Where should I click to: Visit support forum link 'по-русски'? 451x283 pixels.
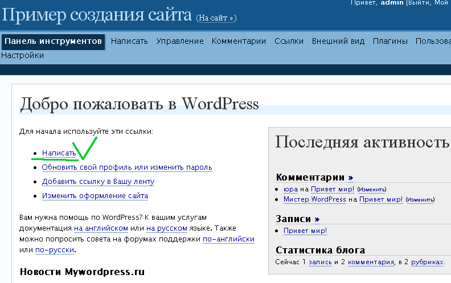pos(55,250)
